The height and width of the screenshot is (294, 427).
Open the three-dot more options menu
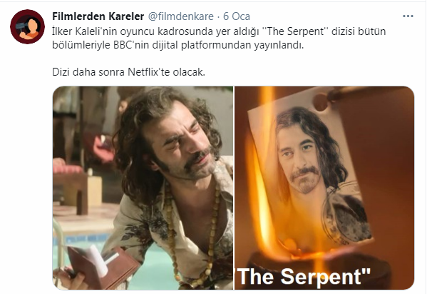click(x=408, y=16)
